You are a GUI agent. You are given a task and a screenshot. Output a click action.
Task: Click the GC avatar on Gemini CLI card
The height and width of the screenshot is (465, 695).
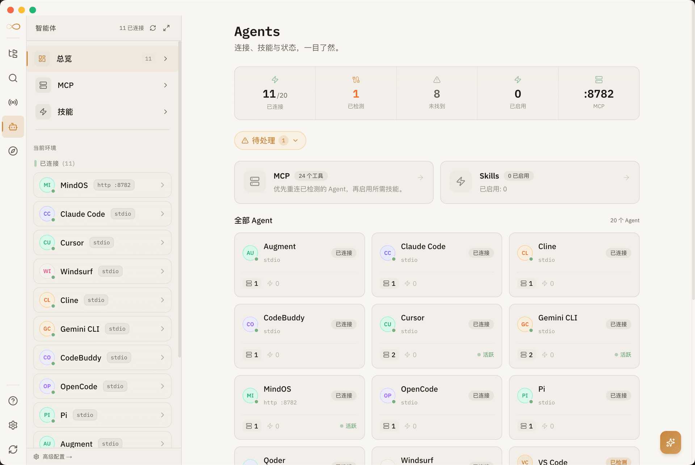[x=525, y=324]
